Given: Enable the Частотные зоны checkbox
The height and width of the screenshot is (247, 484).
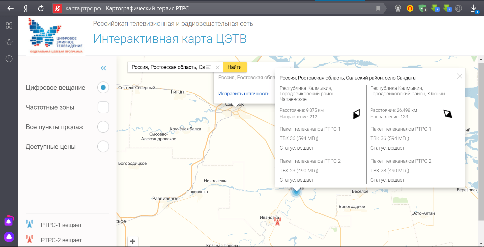Looking at the screenshot, I should (103, 107).
